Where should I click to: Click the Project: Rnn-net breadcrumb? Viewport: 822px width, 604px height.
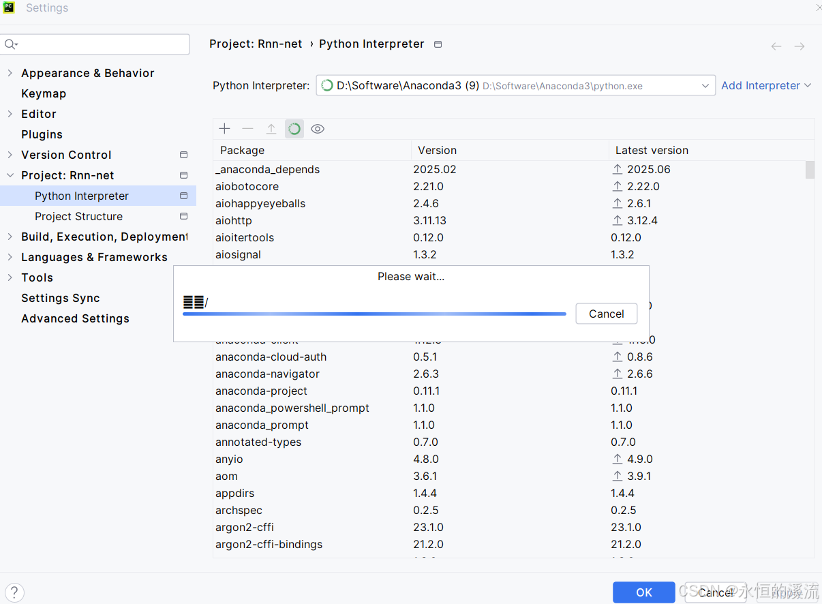pyautogui.click(x=256, y=44)
